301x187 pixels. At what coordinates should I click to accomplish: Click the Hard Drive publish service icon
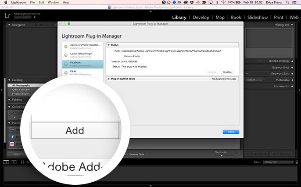coord(12,129)
